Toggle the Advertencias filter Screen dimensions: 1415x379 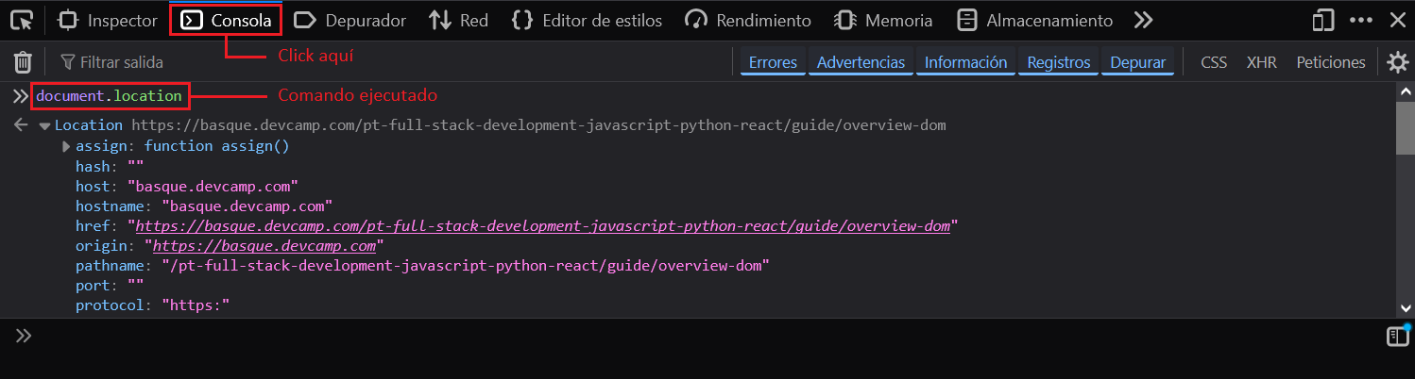coord(861,62)
